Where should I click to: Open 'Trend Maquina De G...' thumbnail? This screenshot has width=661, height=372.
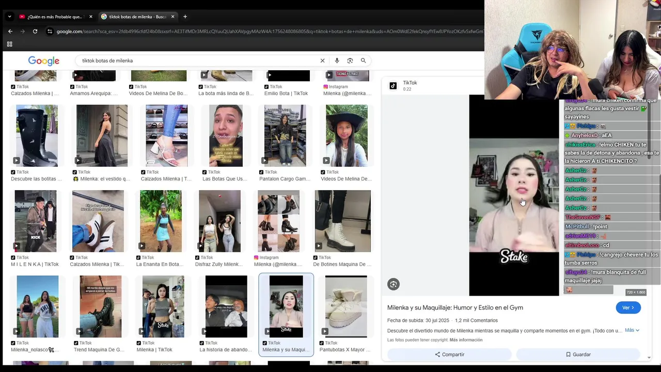(100, 306)
